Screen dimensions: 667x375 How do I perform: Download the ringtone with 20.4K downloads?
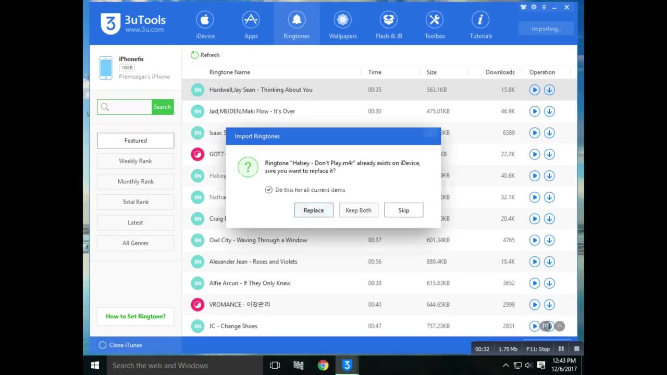point(549,219)
